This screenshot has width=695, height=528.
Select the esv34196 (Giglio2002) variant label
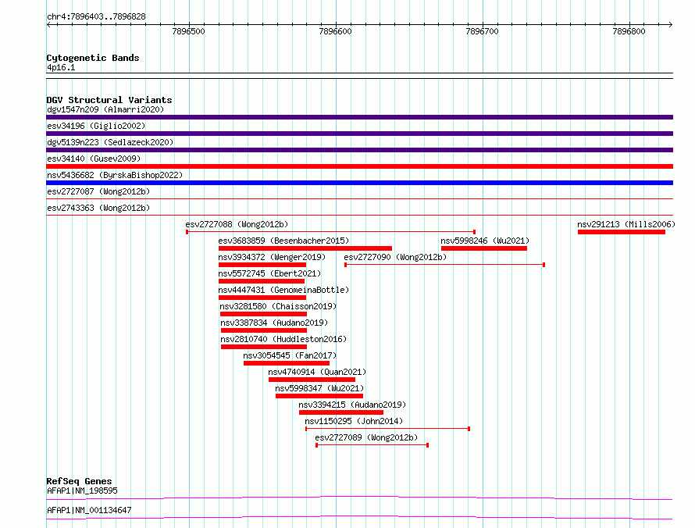(96, 126)
